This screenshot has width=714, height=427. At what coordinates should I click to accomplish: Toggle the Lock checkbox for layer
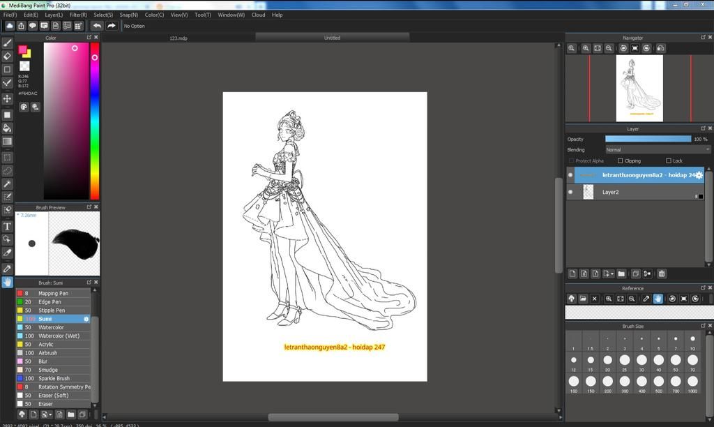point(669,160)
